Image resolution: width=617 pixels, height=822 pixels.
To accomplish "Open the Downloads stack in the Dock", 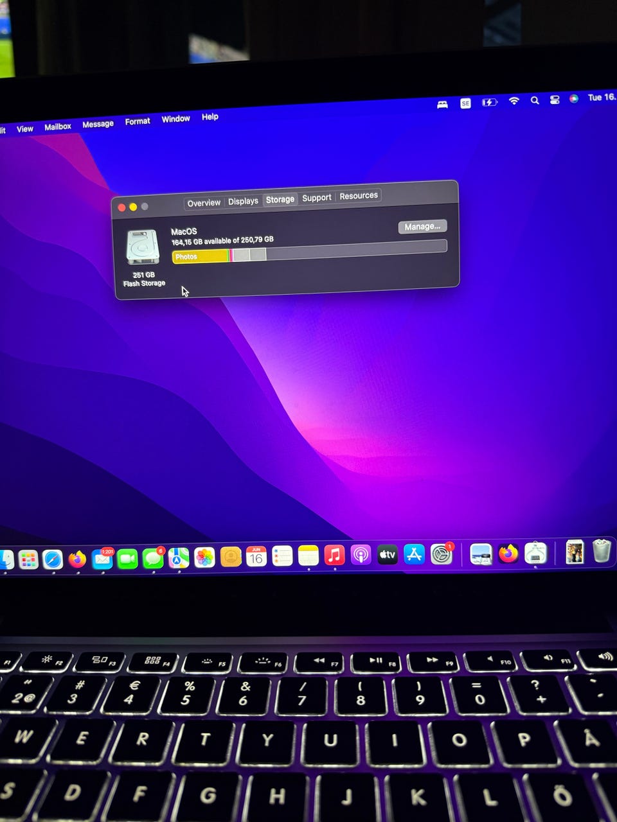I will (574, 552).
